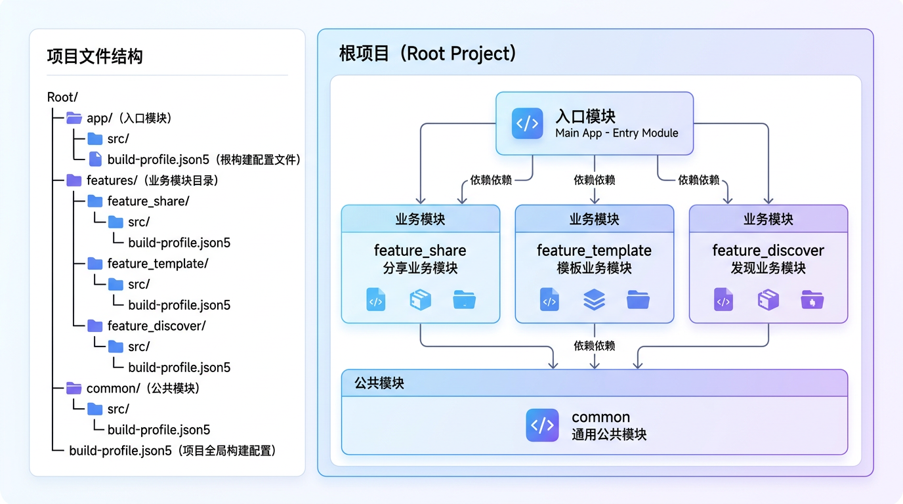Click the code file icon in feature_share card
Screen dimensions: 903x504
(x=375, y=301)
